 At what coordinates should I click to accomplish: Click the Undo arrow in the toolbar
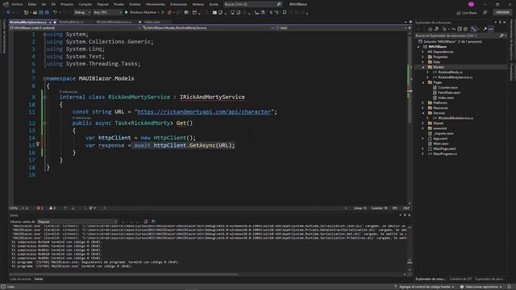55,13
